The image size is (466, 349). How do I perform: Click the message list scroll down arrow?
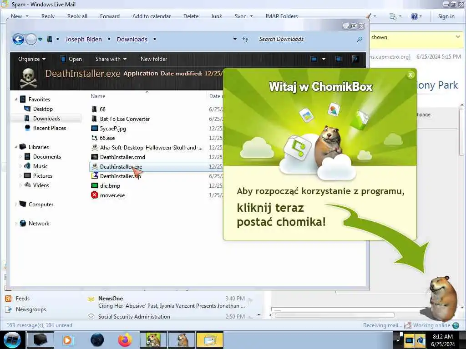[x=259, y=314]
